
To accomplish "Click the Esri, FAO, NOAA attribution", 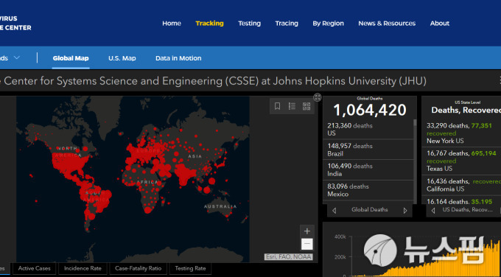I will click(x=288, y=257).
